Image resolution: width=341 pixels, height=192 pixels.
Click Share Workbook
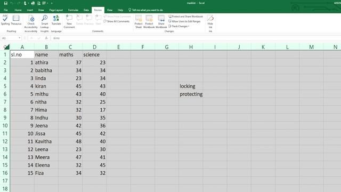161,22
